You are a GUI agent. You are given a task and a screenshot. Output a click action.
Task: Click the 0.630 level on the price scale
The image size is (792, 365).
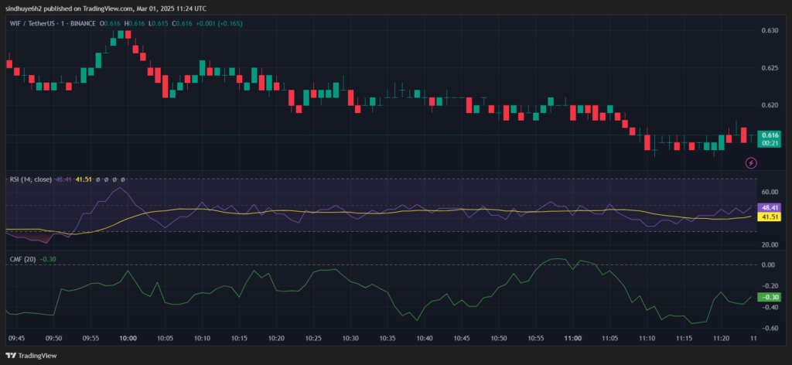click(770, 31)
